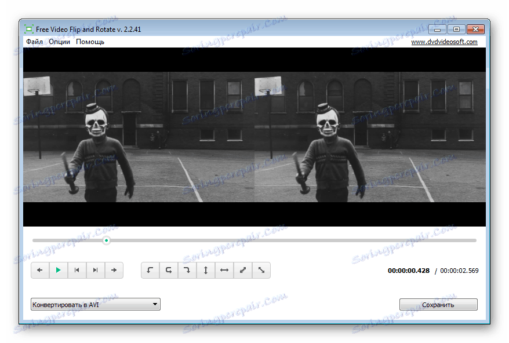
Task: Open the Опции menu
Action: pos(59,42)
